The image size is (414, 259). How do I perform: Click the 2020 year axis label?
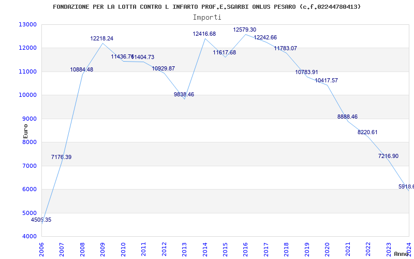pos(327,250)
